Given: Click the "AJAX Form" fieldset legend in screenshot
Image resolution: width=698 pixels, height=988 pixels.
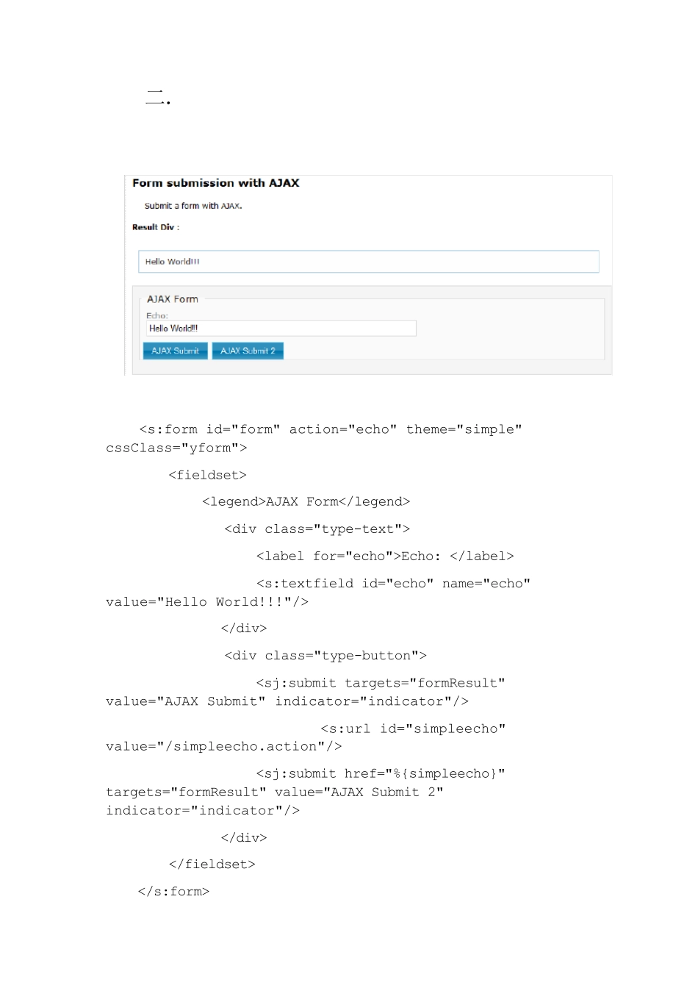Looking at the screenshot, I should tap(173, 299).
